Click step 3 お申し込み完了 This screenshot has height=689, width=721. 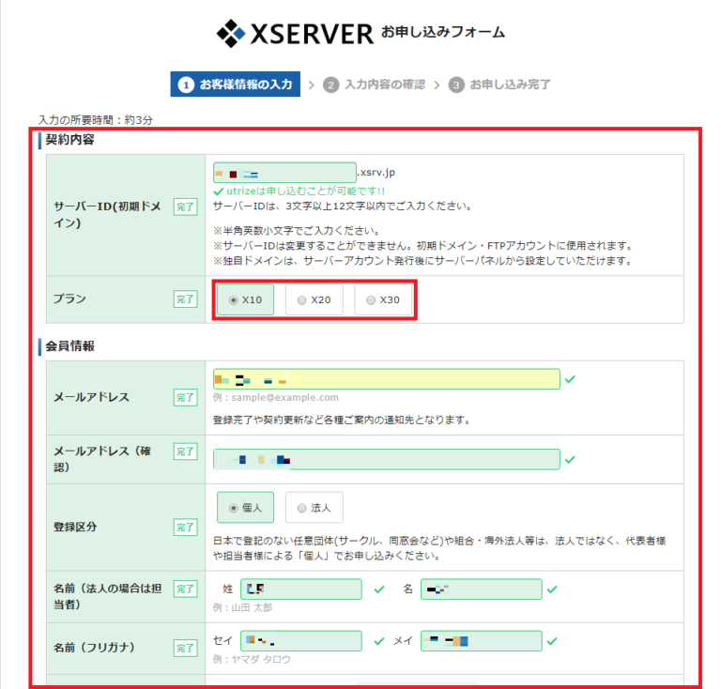click(499, 84)
